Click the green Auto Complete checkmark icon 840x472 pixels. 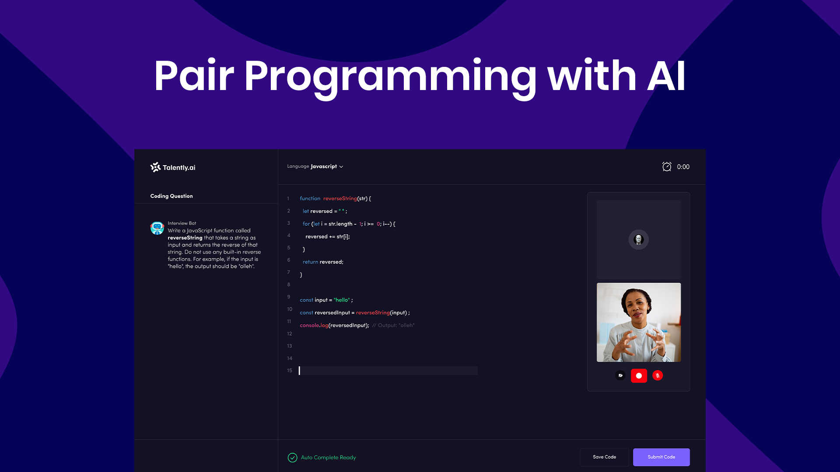point(292,457)
